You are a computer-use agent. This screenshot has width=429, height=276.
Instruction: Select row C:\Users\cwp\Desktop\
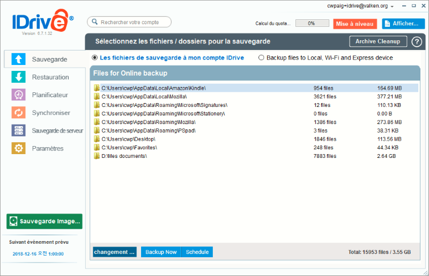tap(256, 139)
